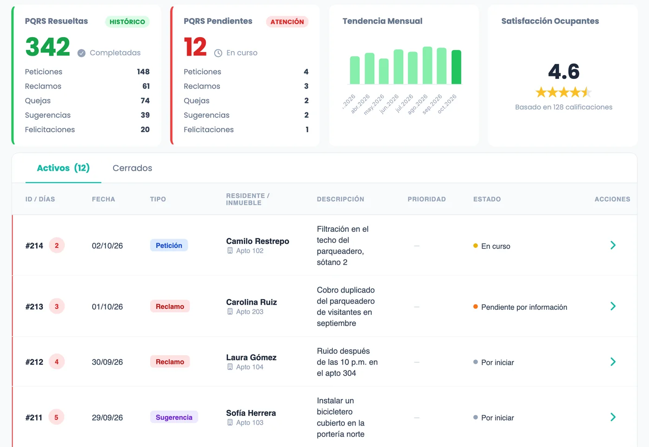Click the Reclamo tag on request #212
The width and height of the screenshot is (649, 447).
(x=170, y=362)
